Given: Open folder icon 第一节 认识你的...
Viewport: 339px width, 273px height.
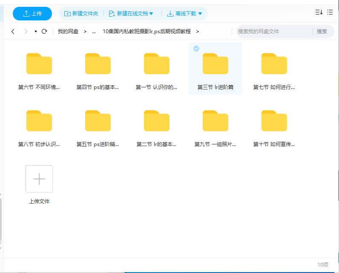Looking at the screenshot, I should pos(157,63).
